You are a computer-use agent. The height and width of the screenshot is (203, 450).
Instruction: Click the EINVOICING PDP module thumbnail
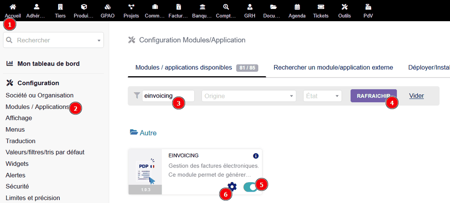tap(145, 172)
